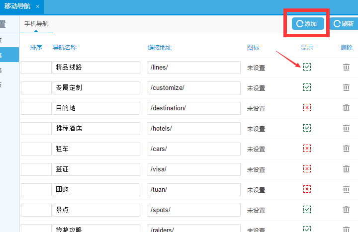
Task: Remove the 团购 navigation entry
Action: point(346,189)
